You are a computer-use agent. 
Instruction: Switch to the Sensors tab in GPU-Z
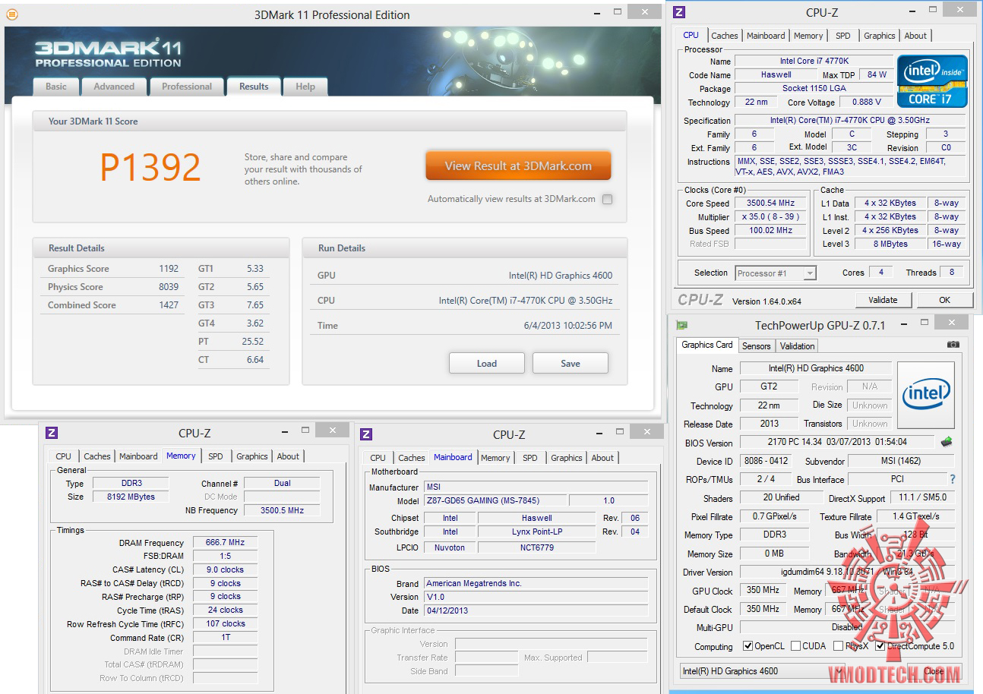757,346
